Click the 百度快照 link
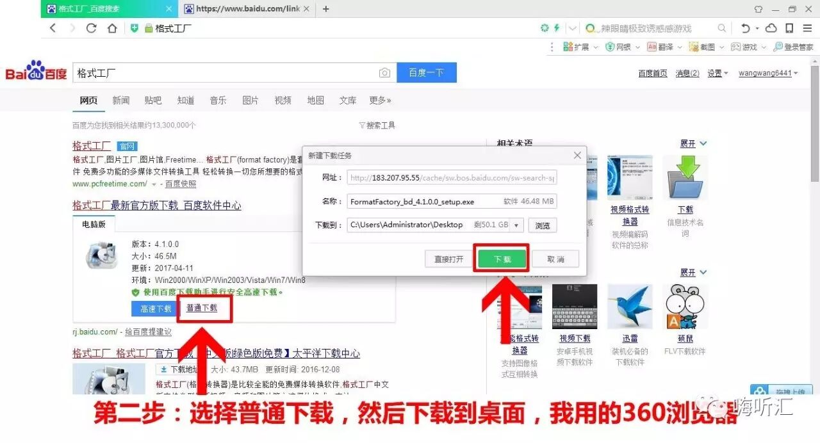This screenshot has width=820, height=443. click(181, 184)
